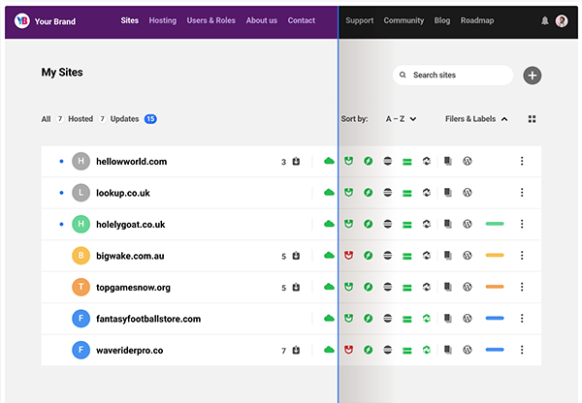Open the Sort by A–Z dropdown
582x403 pixels.
pos(401,119)
